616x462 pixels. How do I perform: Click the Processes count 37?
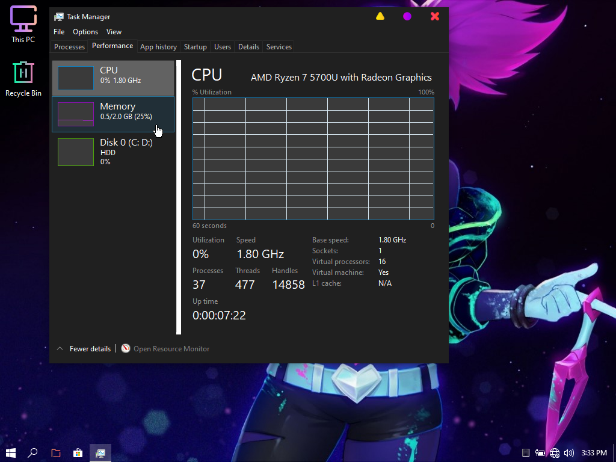pyautogui.click(x=199, y=285)
